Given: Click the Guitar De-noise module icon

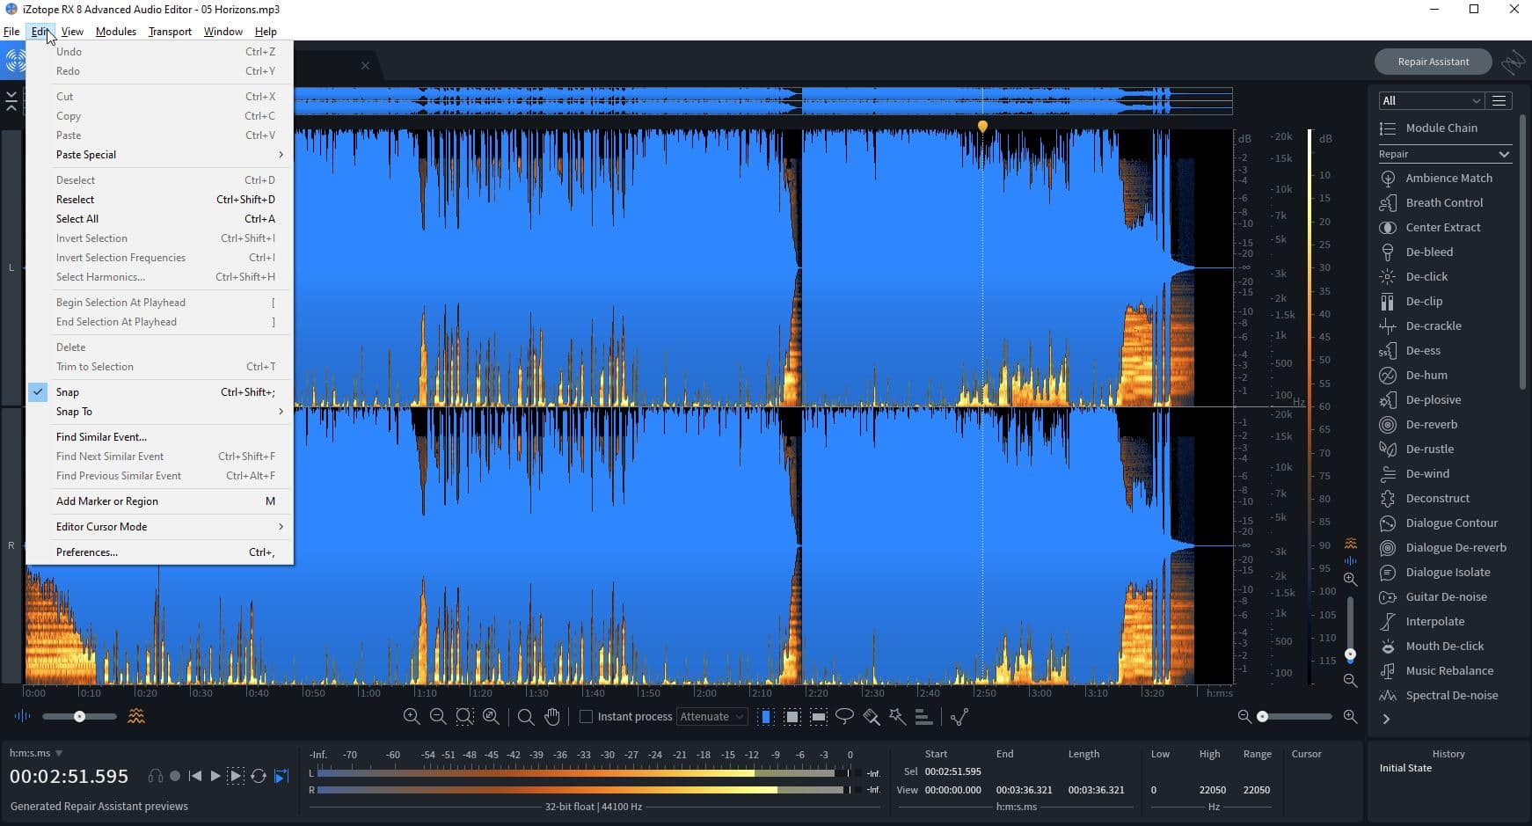Looking at the screenshot, I should (x=1388, y=596).
